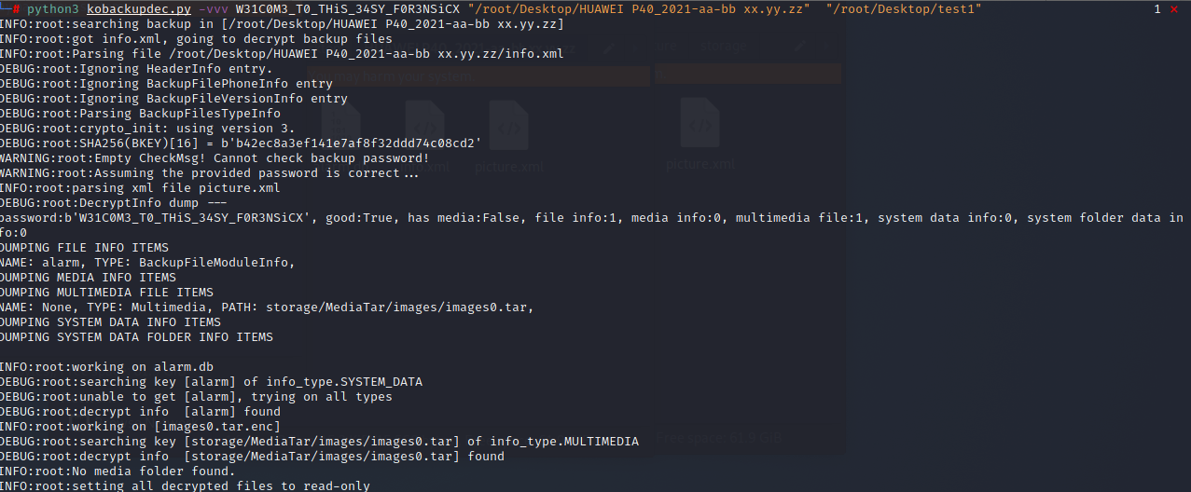Viewport: 1191px width, 492px height.
Task: Click the "Assuming the provided password is correct" warning
Action: [x=210, y=173]
